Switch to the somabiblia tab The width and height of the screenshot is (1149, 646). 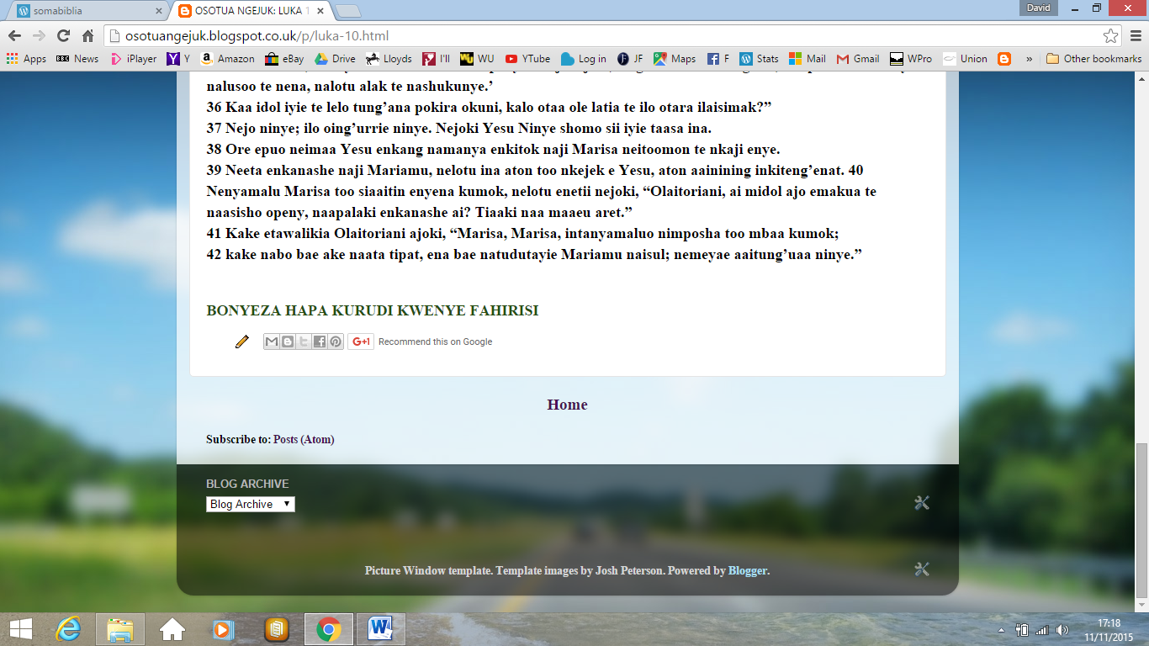pos(84,11)
